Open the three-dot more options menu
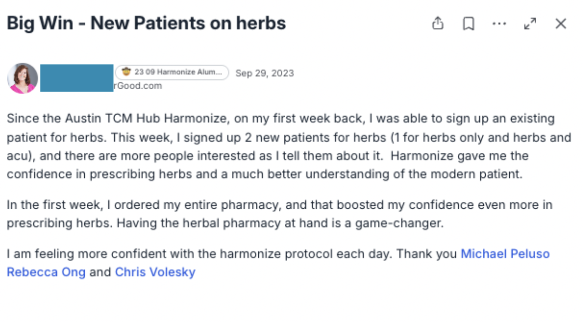Image resolution: width=583 pixels, height=322 pixels. point(499,24)
